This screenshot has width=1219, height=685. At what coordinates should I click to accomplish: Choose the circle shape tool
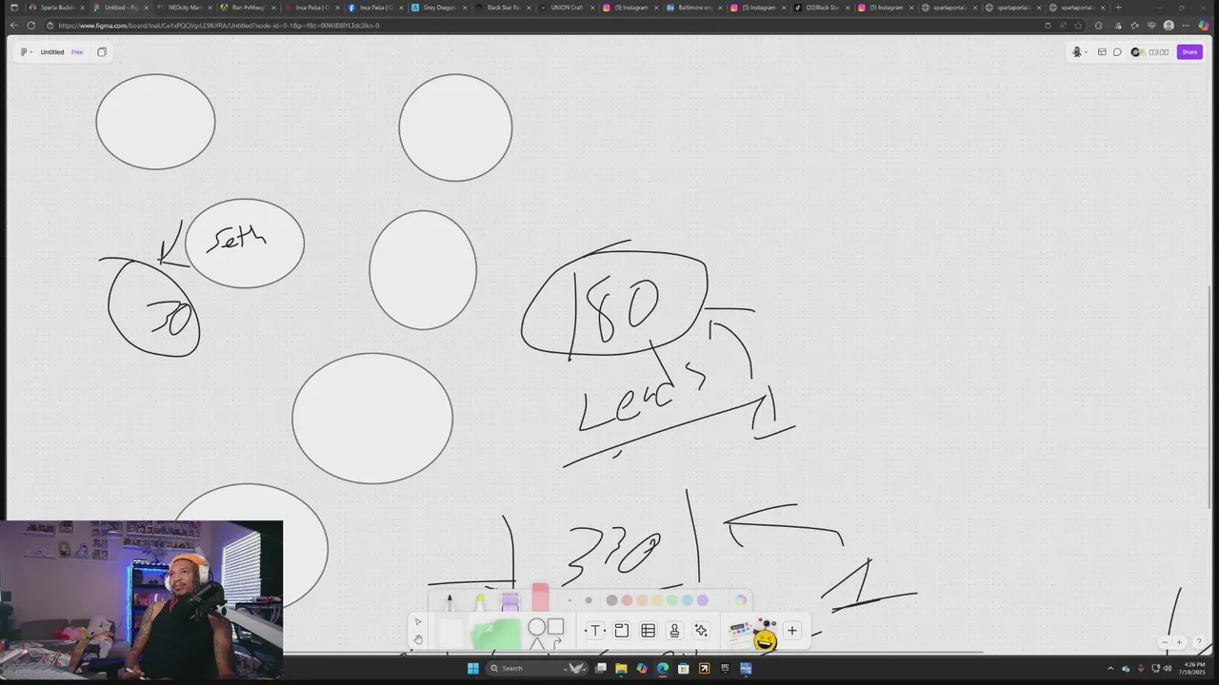(x=536, y=627)
